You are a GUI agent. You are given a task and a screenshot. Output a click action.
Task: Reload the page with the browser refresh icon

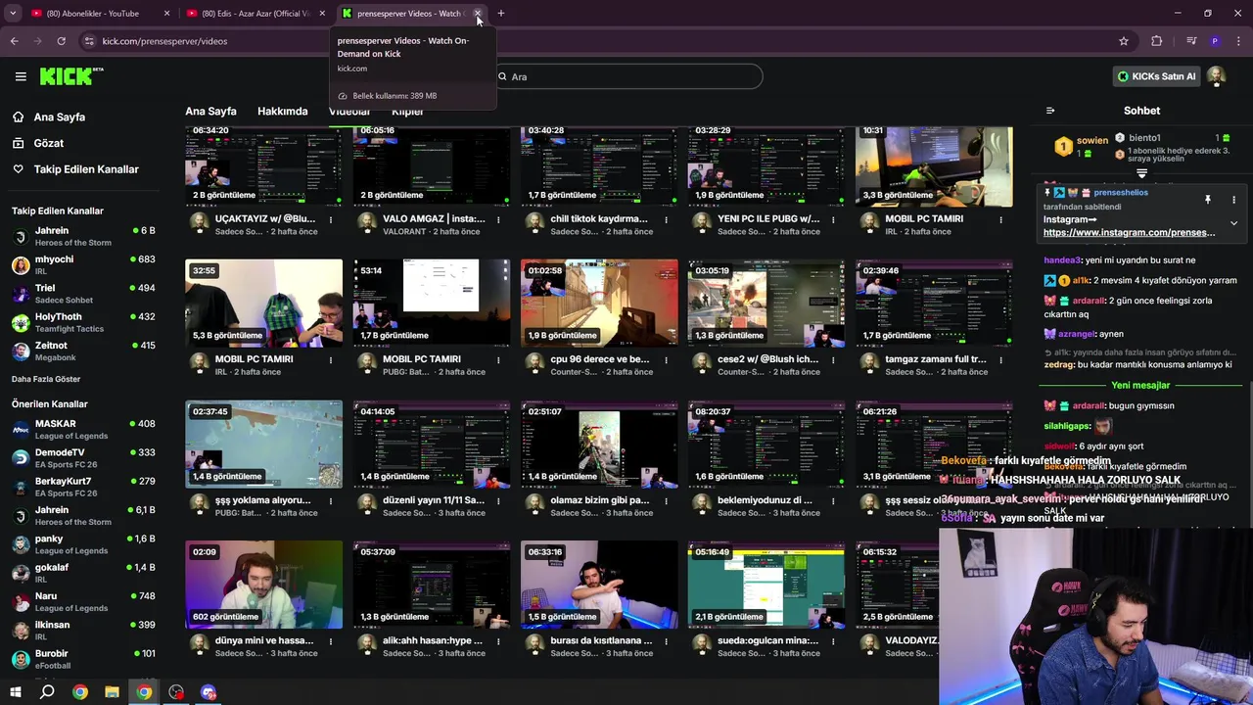[x=61, y=41]
